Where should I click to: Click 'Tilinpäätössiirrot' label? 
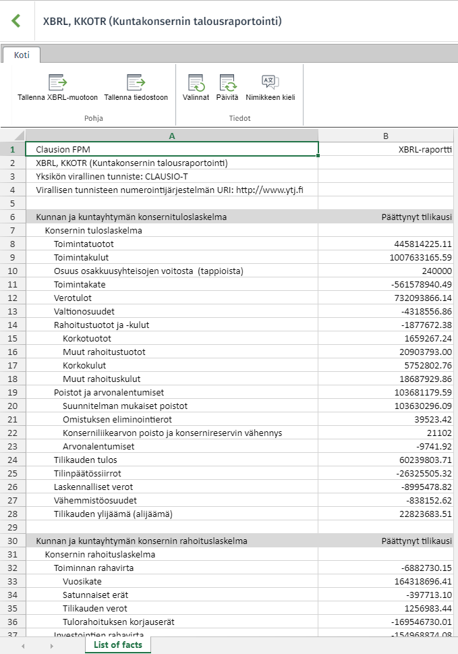pyautogui.click(x=88, y=473)
